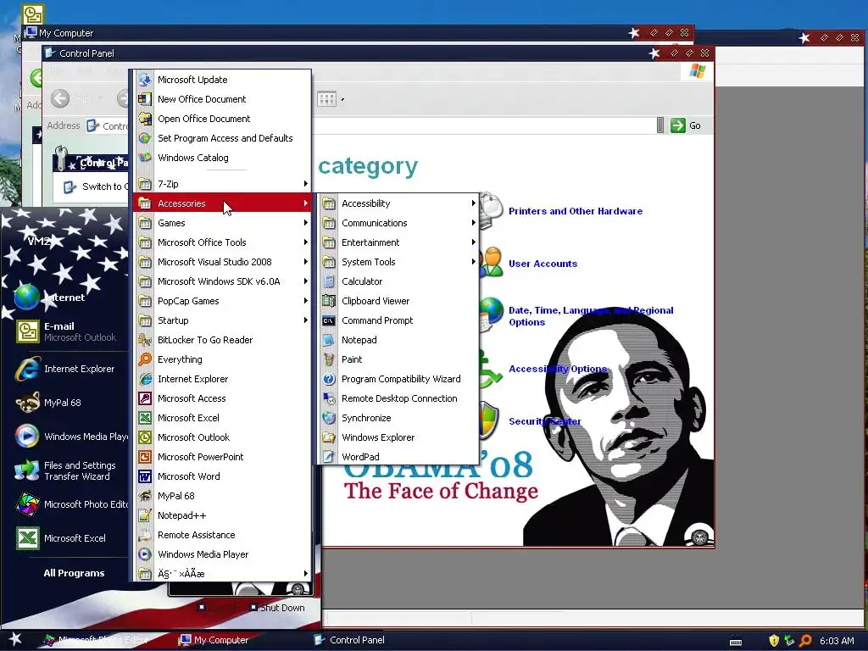Click the Remote Desktop Connection icon
Viewport: 868px width, 651px height.
[x=329, y=398]
